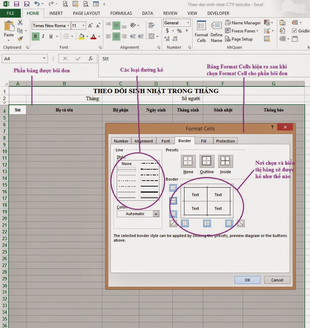This screenshot has height=328, width=310.
Task: Click the Format Painter brush icon
Action: [20, 39]
